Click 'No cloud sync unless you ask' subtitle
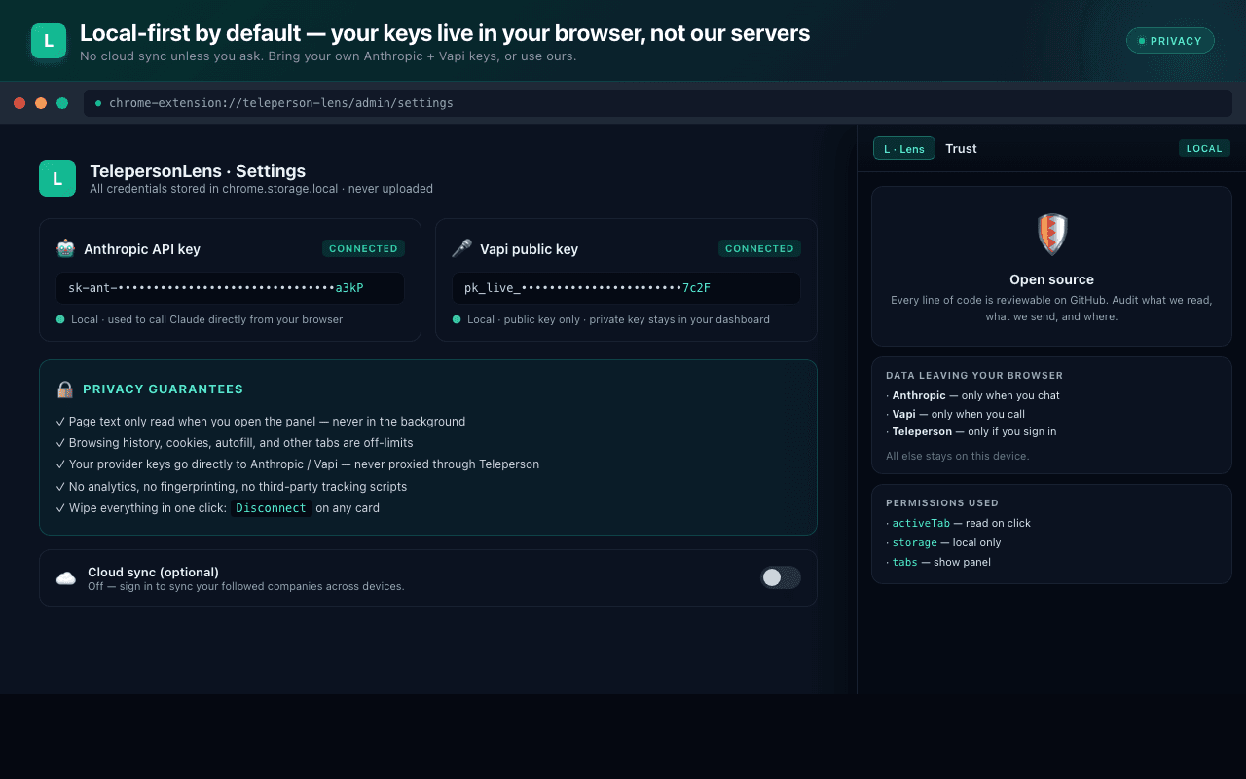Screen dimensions: 1246x779 click(328, 56)
